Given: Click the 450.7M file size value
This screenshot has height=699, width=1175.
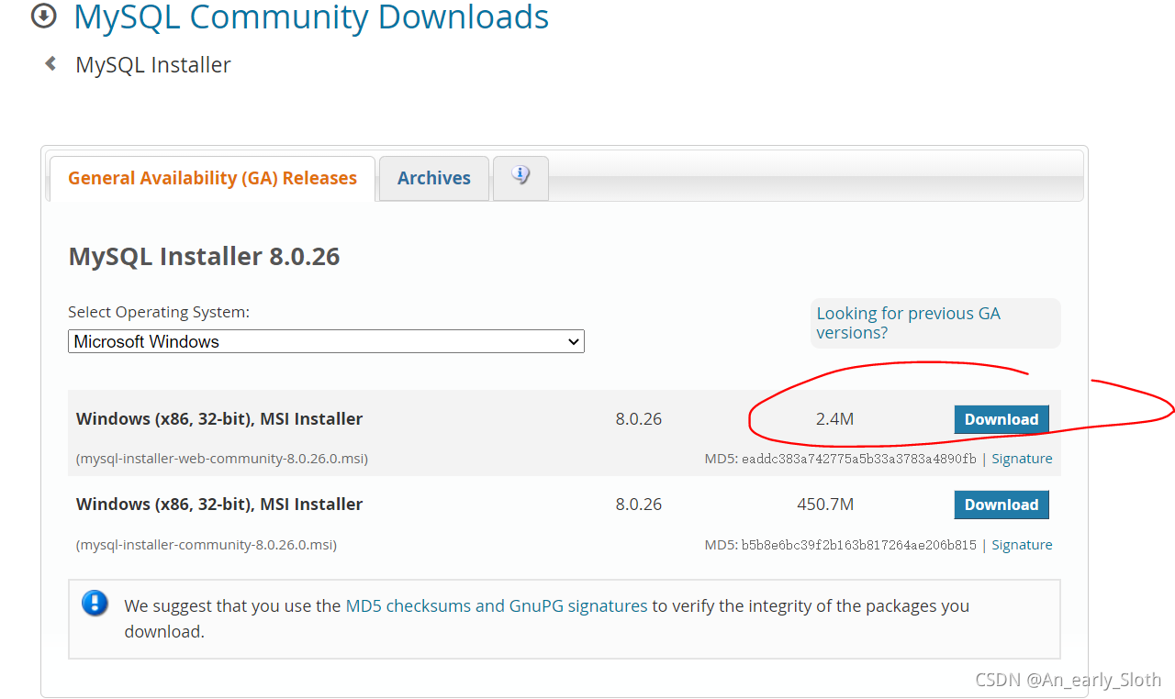Looking at the screenshot, I should click(x=825, y=505).
